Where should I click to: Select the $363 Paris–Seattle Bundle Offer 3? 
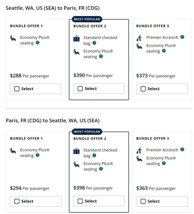pyautogui.click(x=143, y=201)
